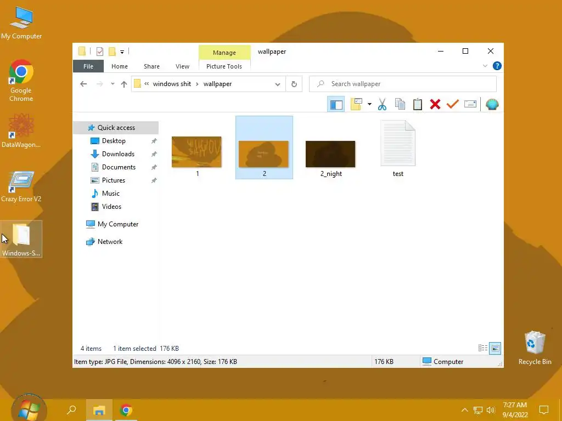Open the Classic Shell settings shell icon
Image resolution: width=562 pixels, height=421 pixels.
[492, 104]
